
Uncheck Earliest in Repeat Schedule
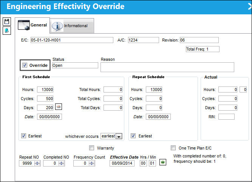click(x=133, y=136)
